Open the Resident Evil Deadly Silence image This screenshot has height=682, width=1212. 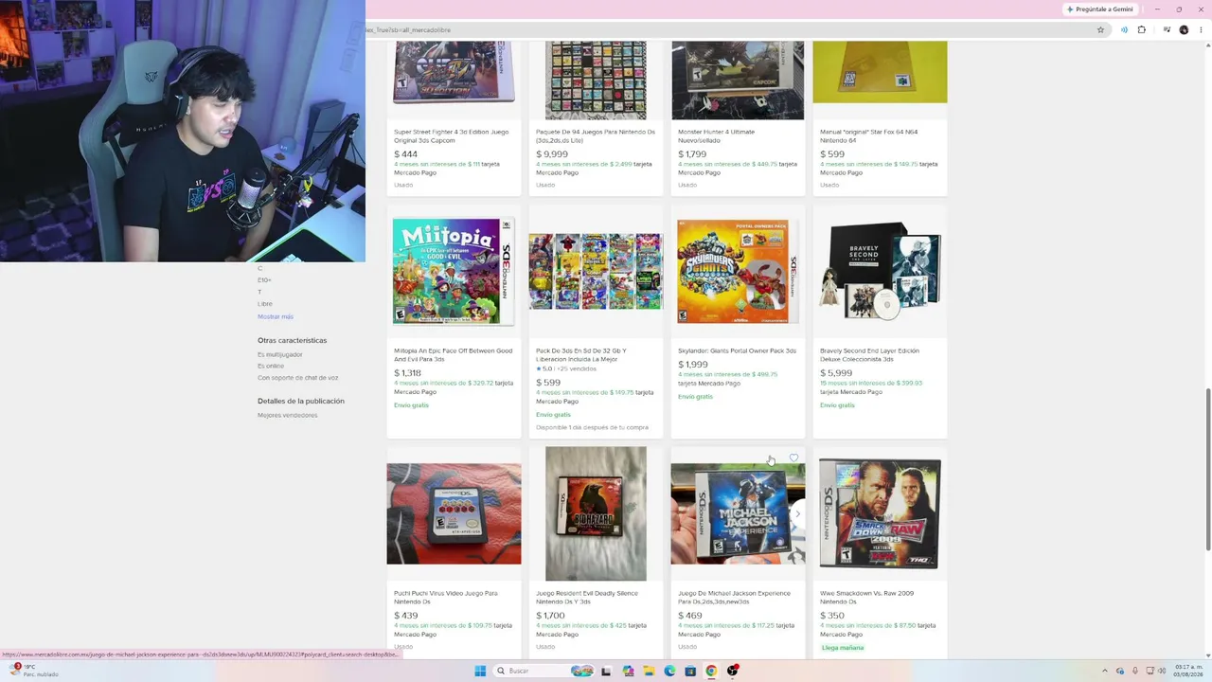click(596, 514)
